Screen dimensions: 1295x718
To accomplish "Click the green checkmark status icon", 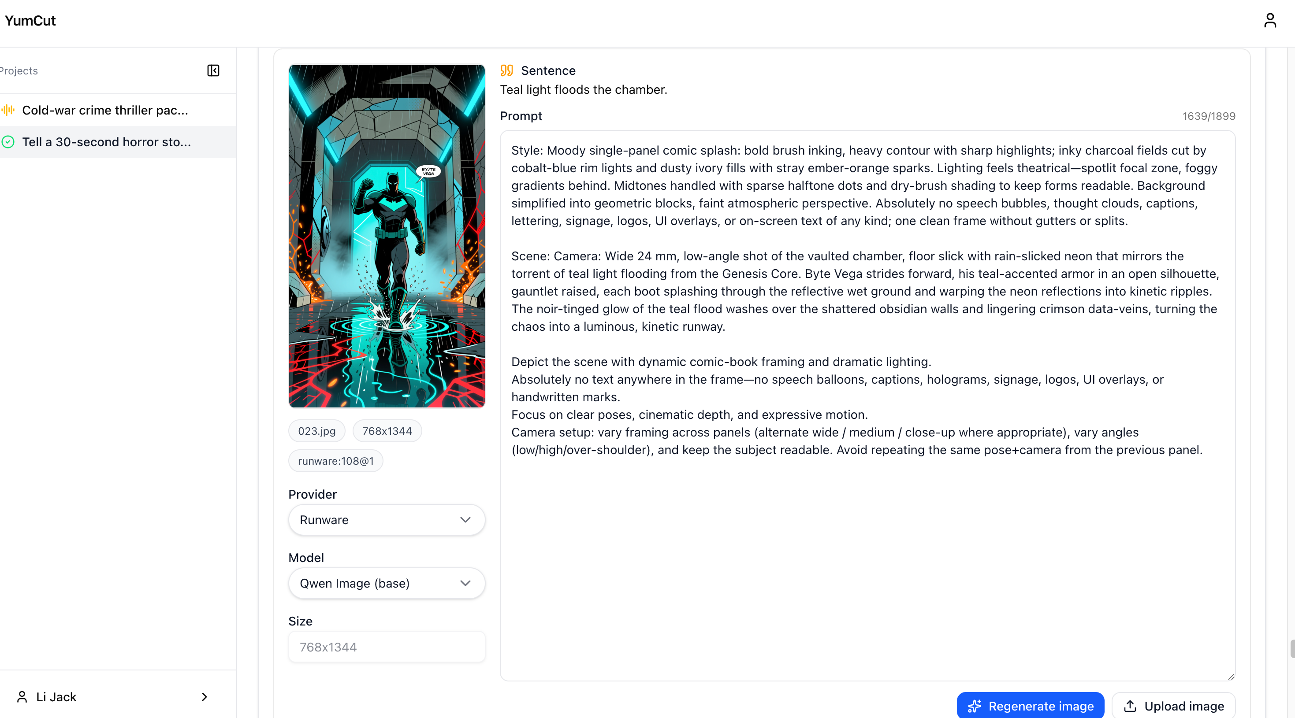I will [8, 142].
